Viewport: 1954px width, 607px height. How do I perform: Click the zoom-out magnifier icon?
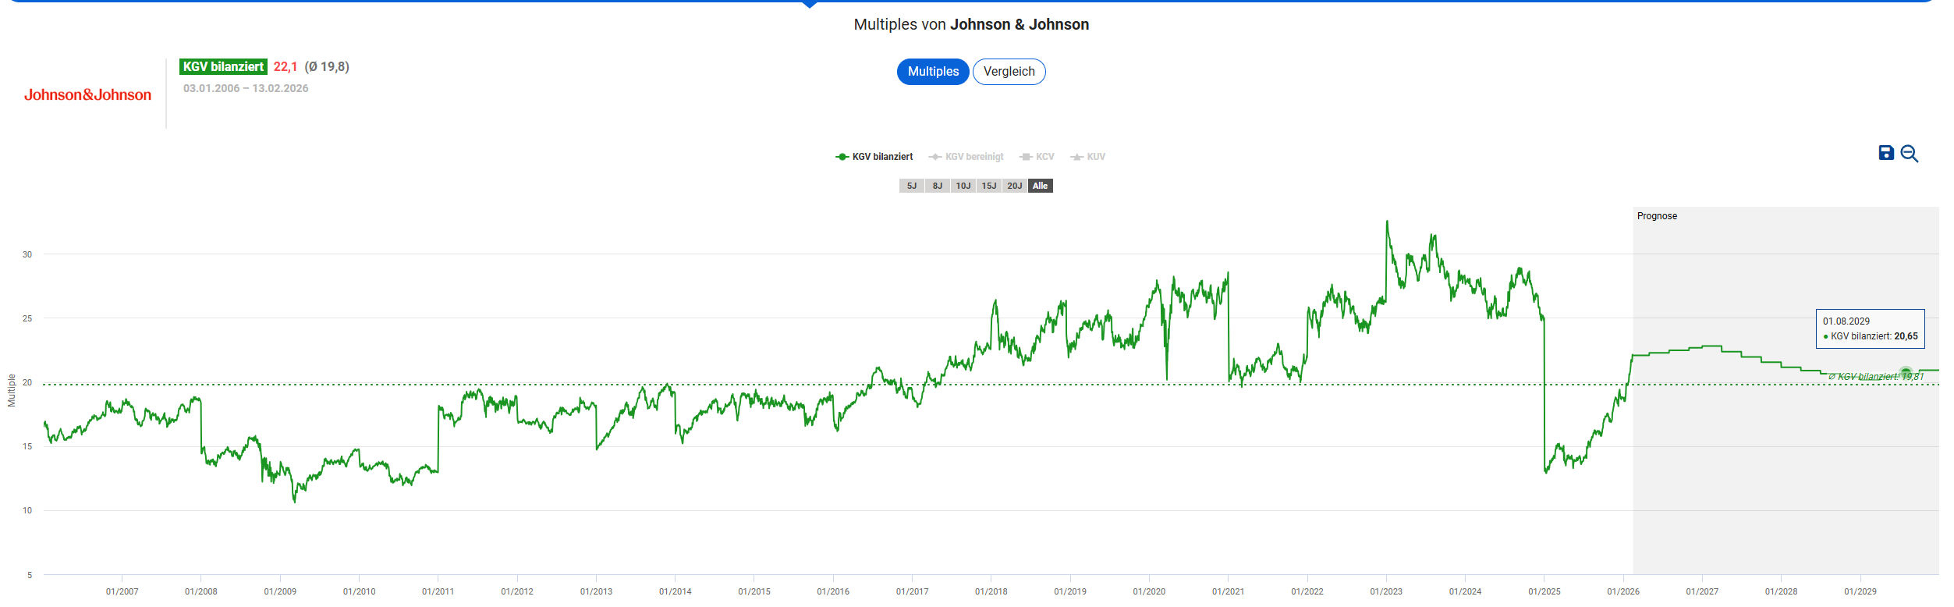1909,154
